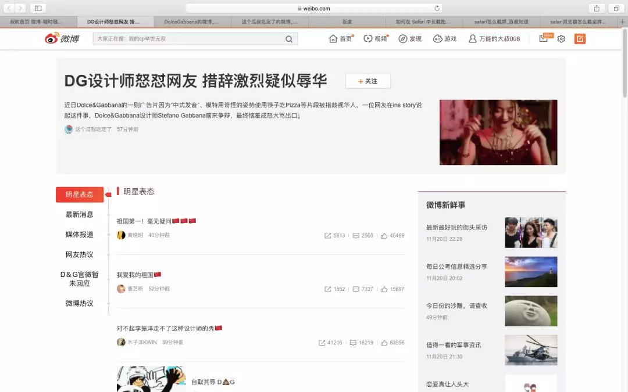Open 最新最好玩的街头采访 link

click(456, 228)
